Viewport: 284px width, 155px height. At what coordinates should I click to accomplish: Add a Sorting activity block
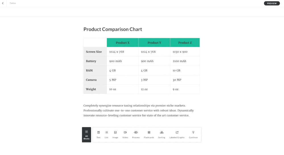click(x=161, y=135)
